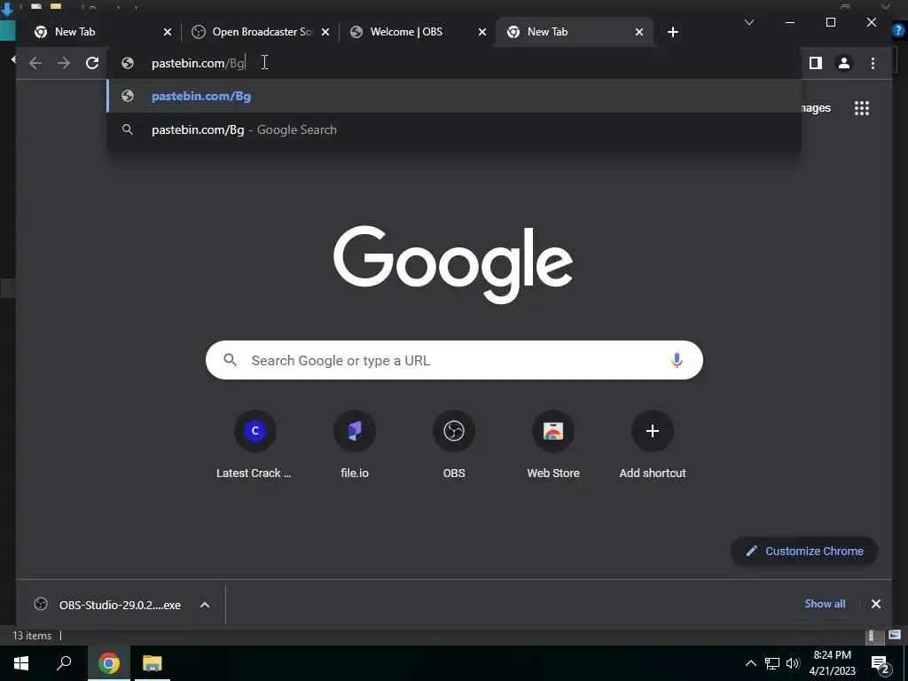Click Show all downloads link
Viewport: 908px width, 681px height.
click(x=825, y=603)
